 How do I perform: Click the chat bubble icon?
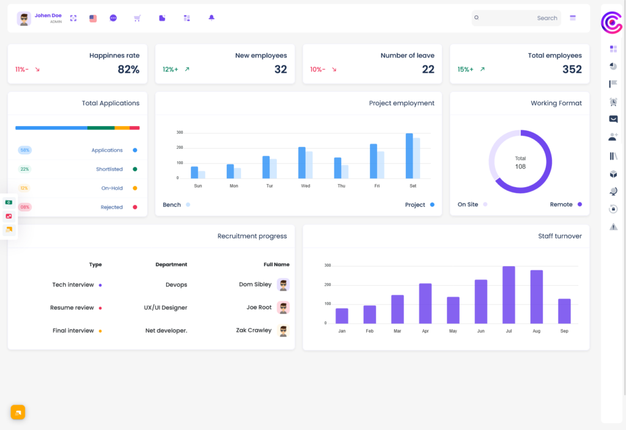(x=113, y=18)
